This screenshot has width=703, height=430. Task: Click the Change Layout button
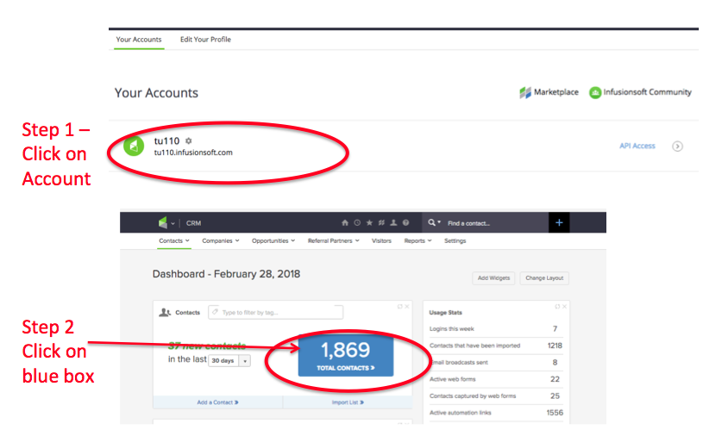click(544, 277)
